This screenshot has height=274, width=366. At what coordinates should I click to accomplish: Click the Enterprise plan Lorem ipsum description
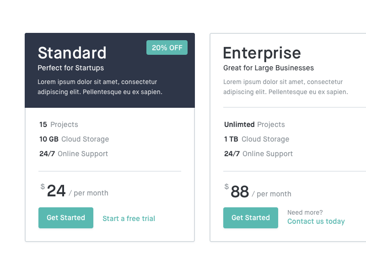(x=285, y=87)
